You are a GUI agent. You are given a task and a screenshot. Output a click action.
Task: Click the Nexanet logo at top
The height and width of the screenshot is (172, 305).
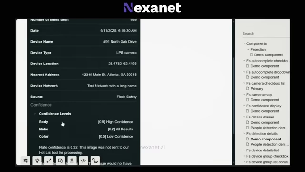coord(152,8)
